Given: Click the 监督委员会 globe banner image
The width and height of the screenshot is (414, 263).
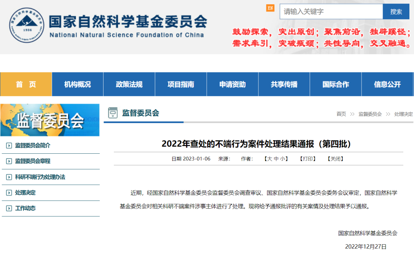Looking at the screenshot, I should point(50,120).
